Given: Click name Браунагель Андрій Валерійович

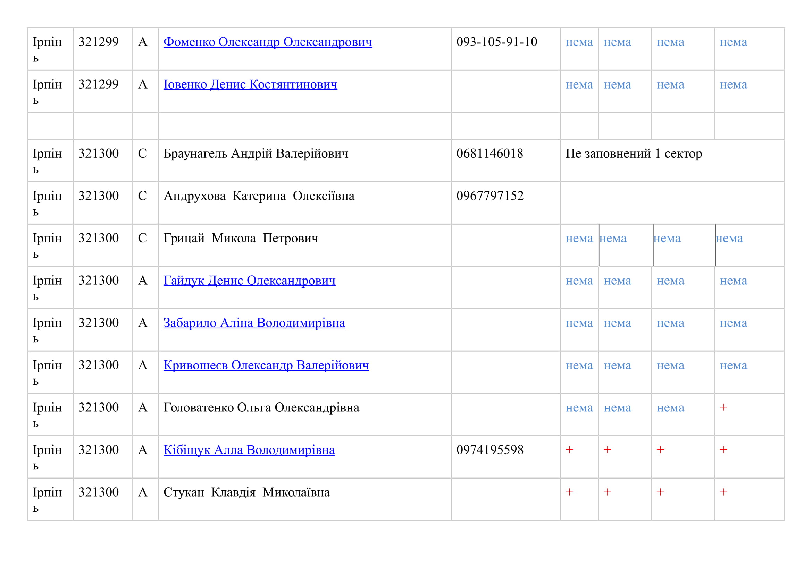Looking at the screenshot, I should click(256, 153).
